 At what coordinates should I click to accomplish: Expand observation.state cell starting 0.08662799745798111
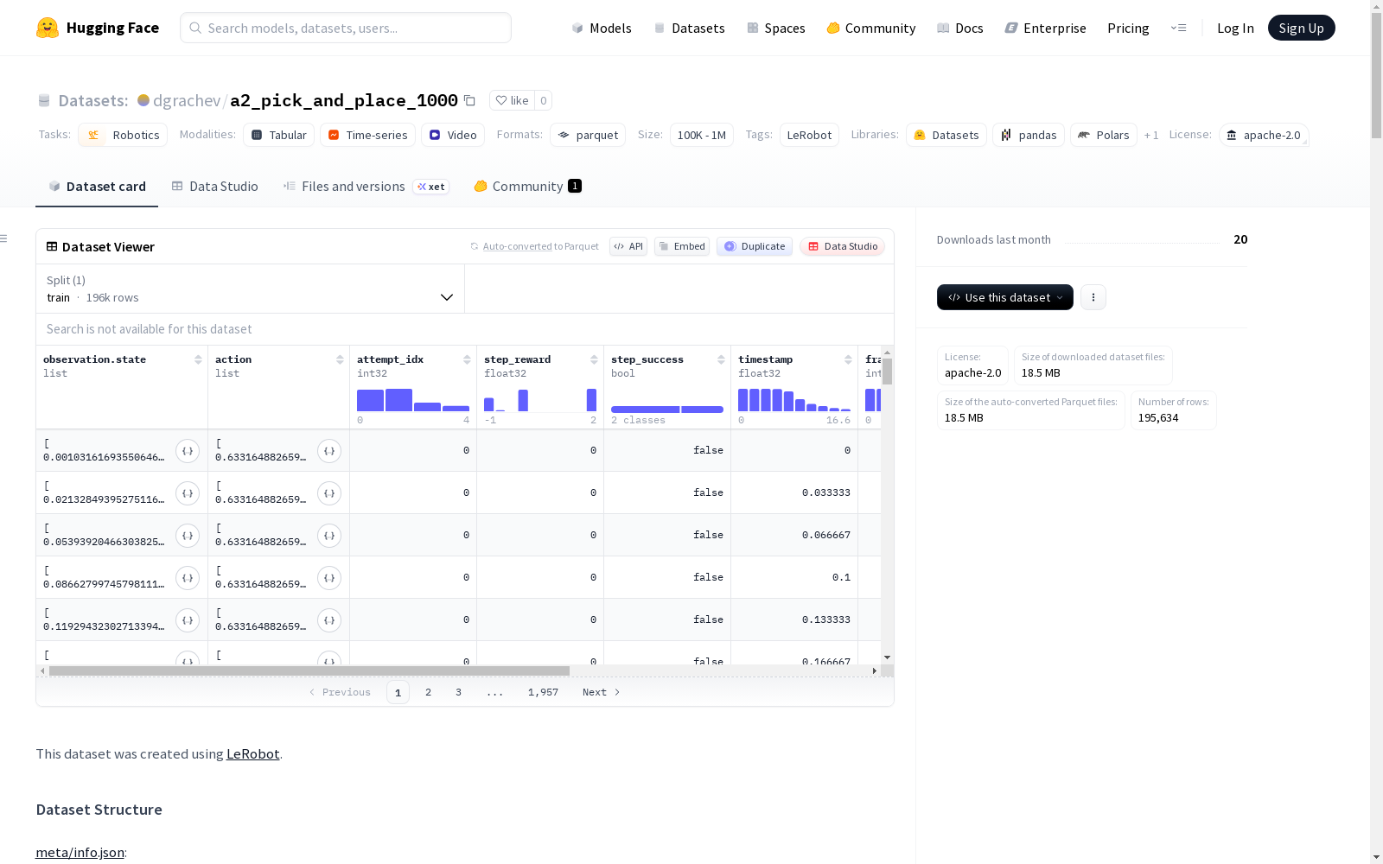188,578
